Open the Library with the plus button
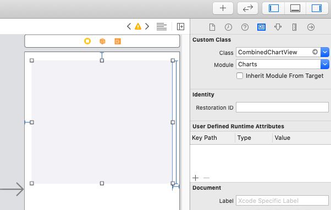Image resolution: width=331 pixels, height=210 pixels. [223, 8]
